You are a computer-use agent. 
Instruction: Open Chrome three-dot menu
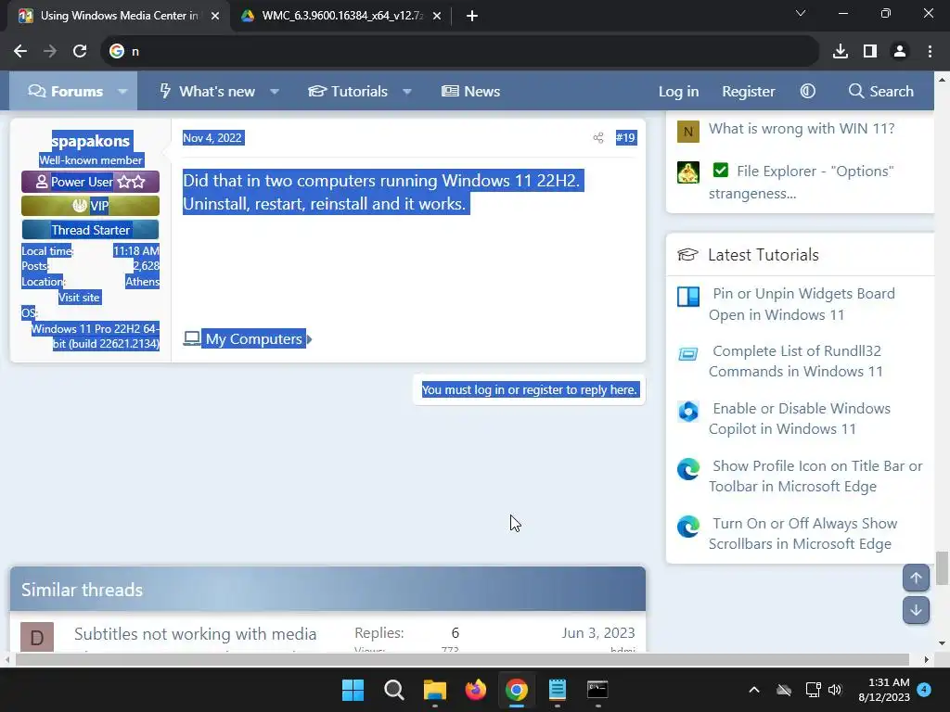coord(930,52)
